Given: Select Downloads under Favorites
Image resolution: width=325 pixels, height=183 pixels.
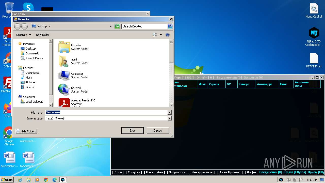Looking at the screenshot, I should [32, 53].
